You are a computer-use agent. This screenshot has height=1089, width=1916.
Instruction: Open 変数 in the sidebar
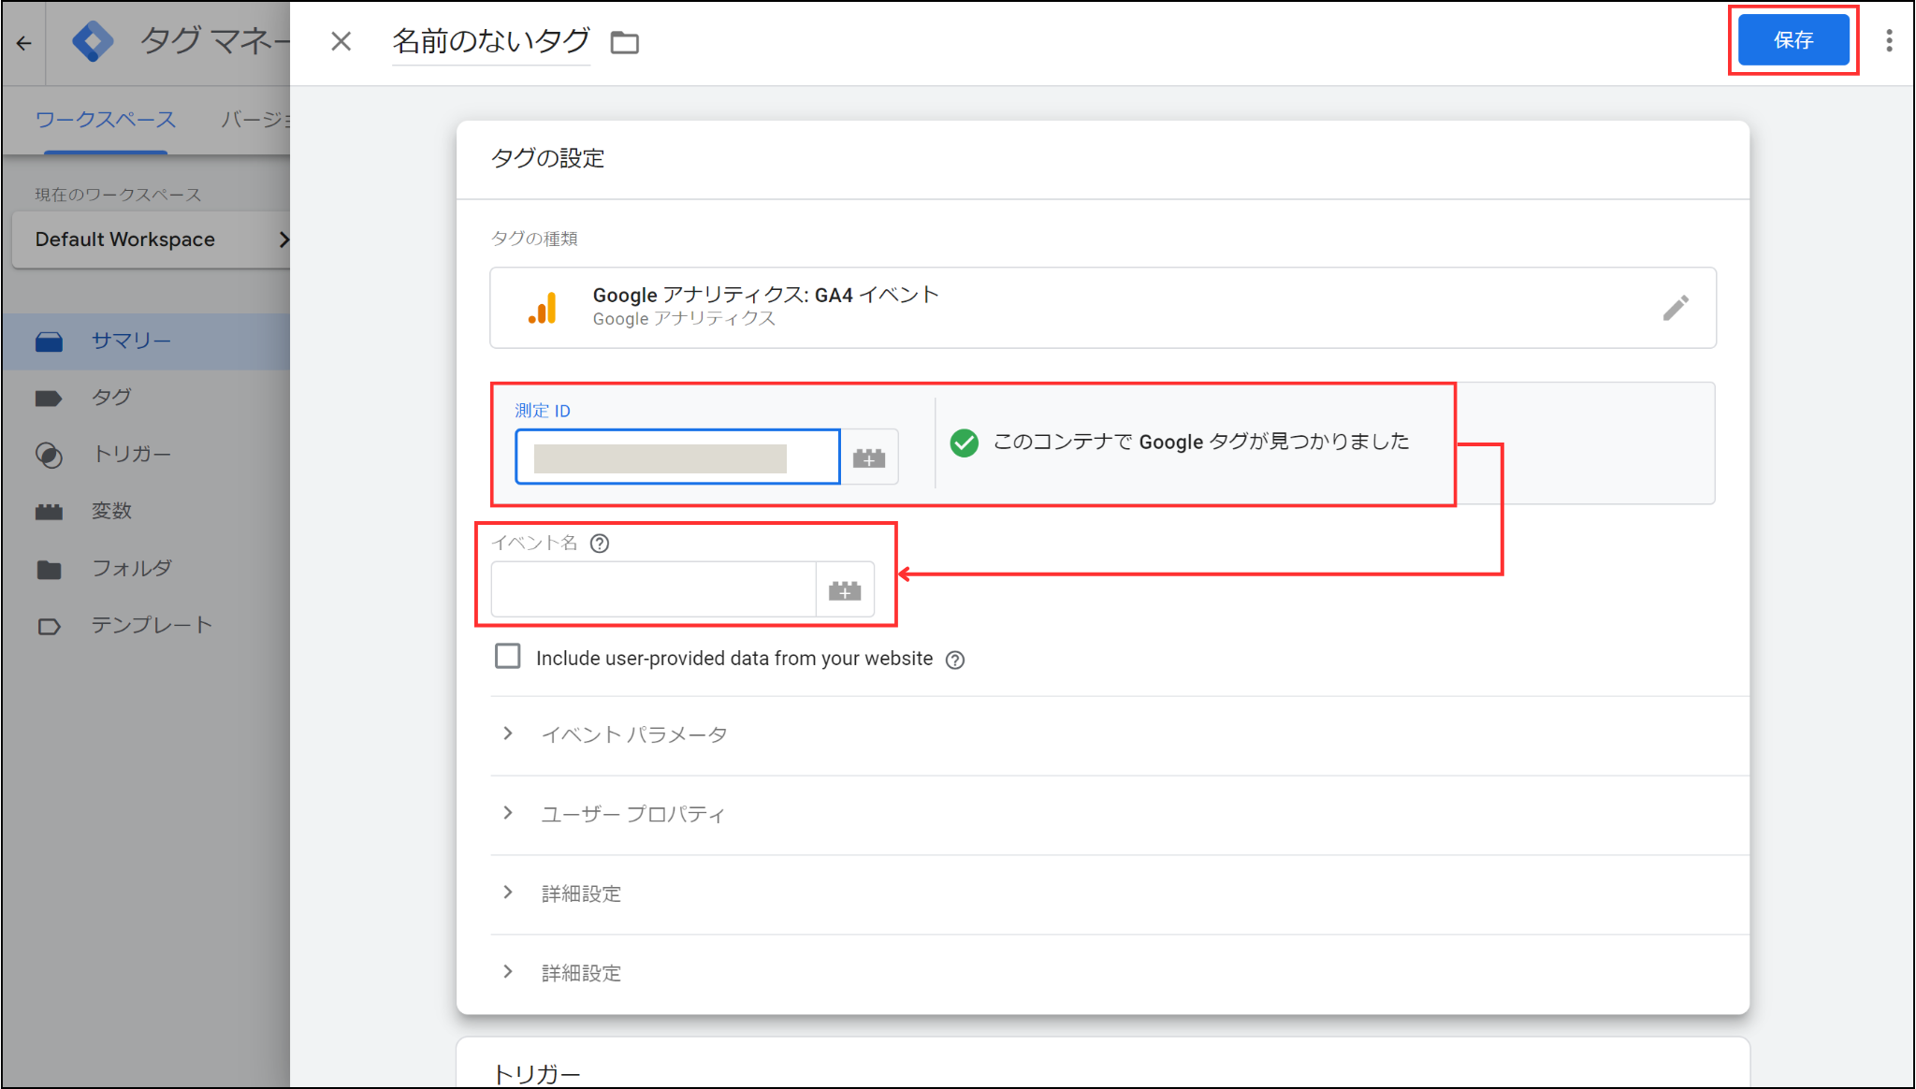pyautogui.click(x=146, y=512)
